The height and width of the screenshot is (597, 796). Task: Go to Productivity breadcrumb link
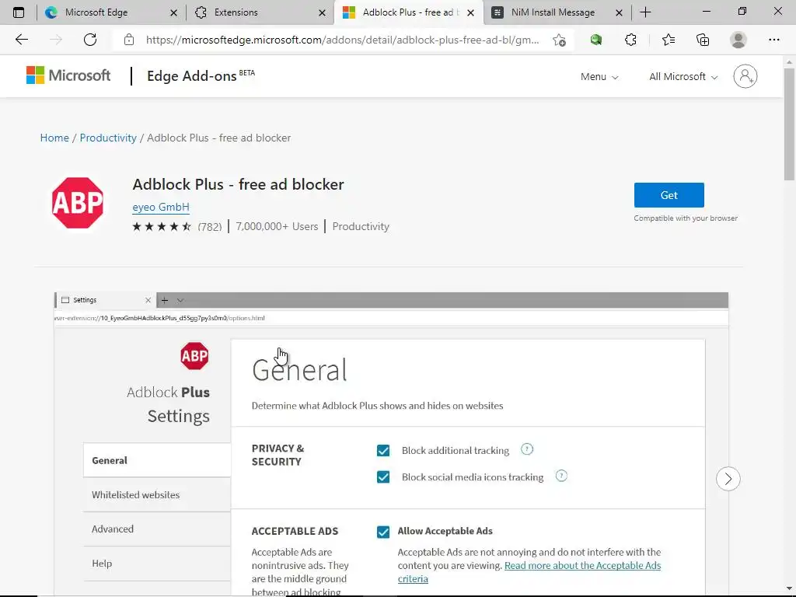pyautogui.click(x=108, y=138)
